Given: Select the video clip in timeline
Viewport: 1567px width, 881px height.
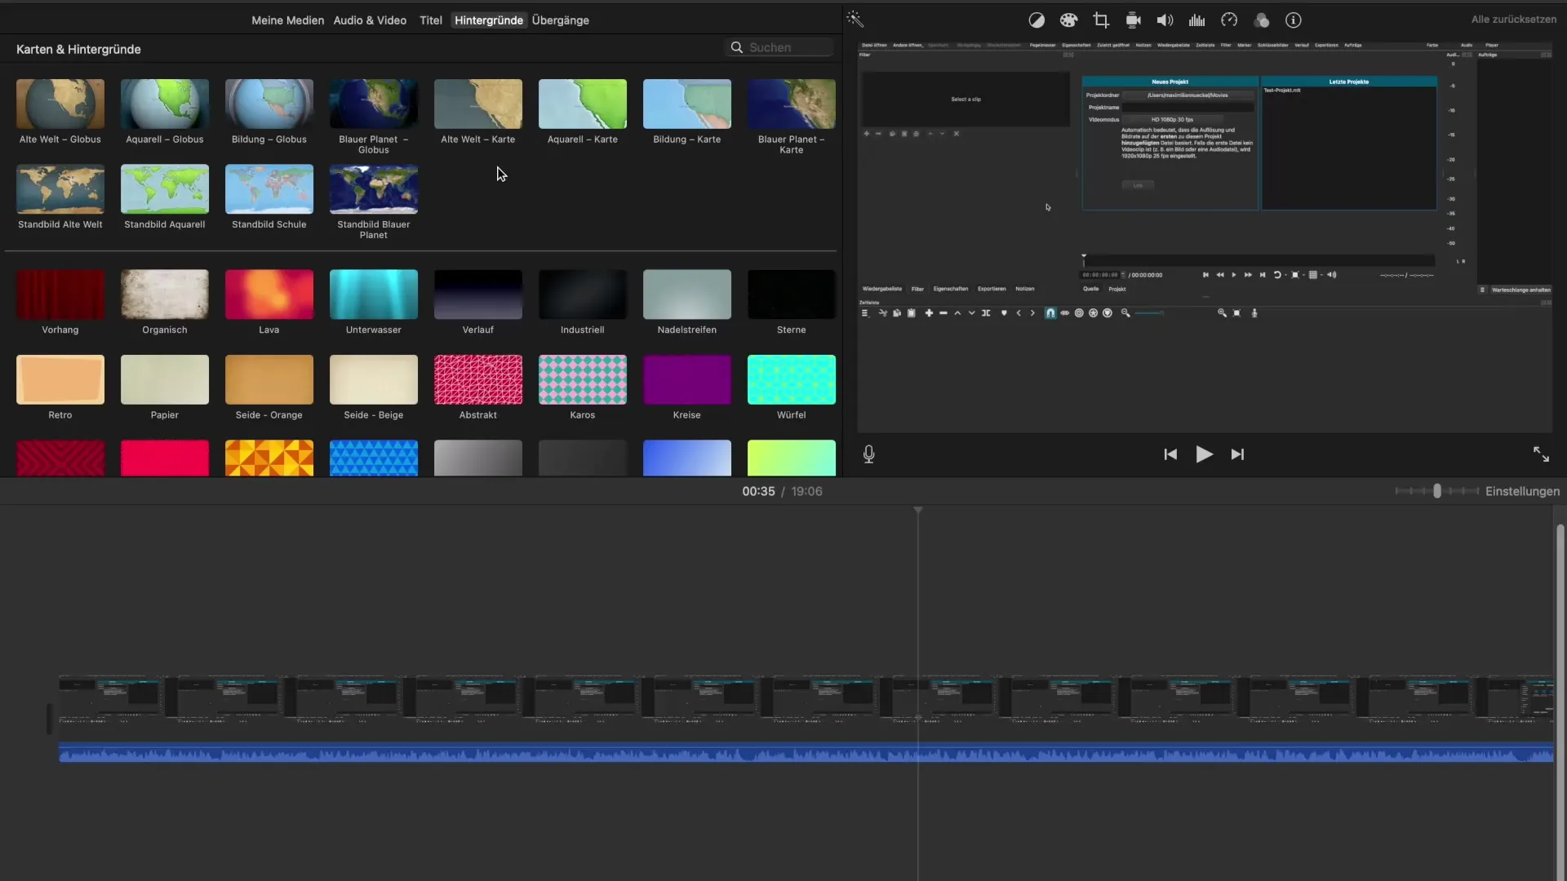Looking at the screenshot, I should (806, 699).
